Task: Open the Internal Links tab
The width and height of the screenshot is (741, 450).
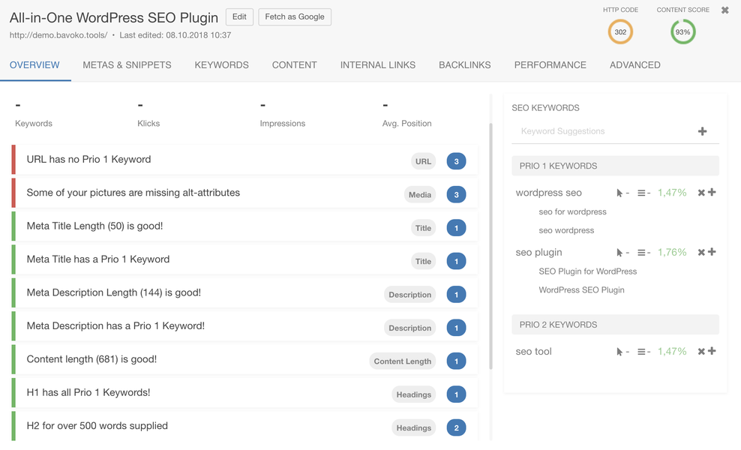Action: [377, 65]
